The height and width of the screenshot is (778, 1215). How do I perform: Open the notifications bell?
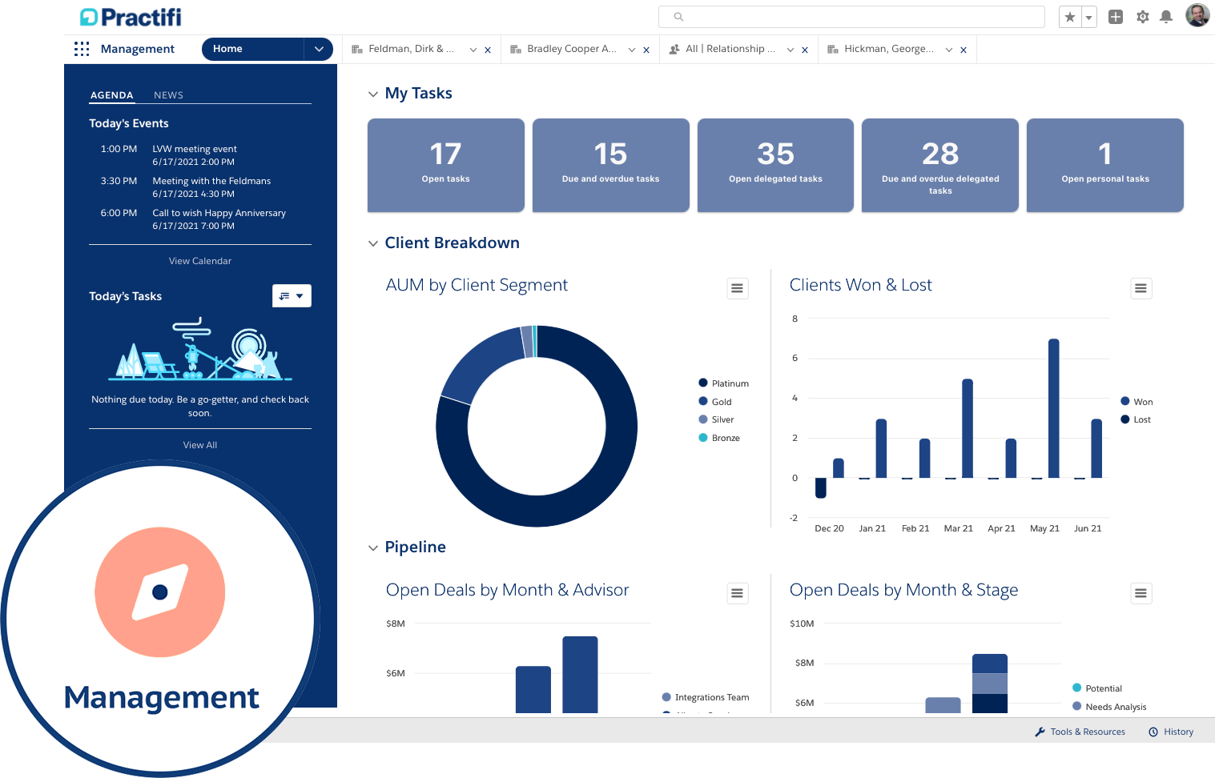[x=1166, y=16]
